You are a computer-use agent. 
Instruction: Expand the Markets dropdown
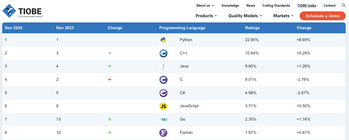tap(283, 16)
